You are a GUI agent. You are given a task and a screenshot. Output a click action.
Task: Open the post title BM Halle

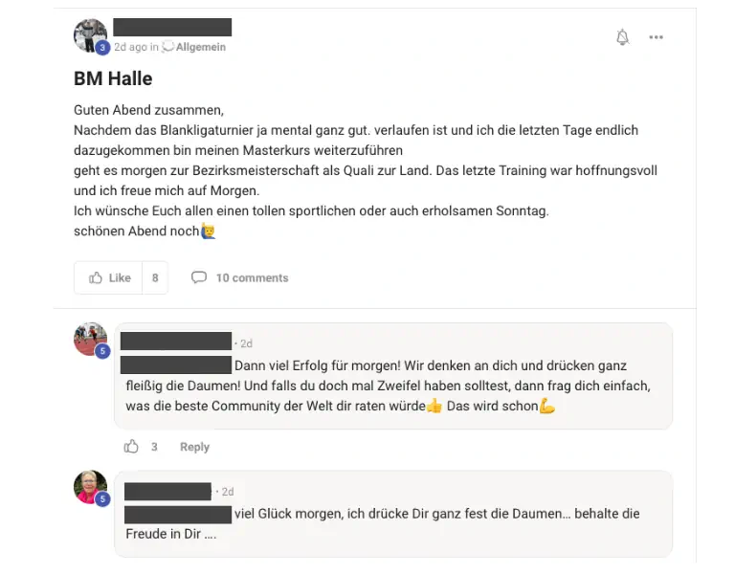point(113,78)
